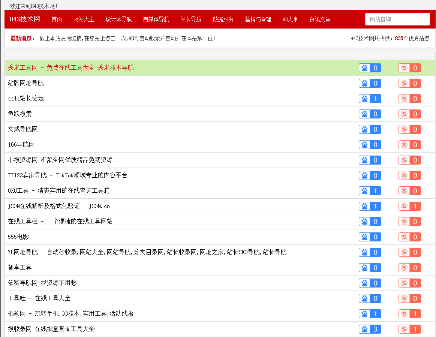The width and height of the screenshot is (436, 337).
Task: Click Baidu paw icon for 秀米工具网 row
Action: (x=364, y=68)
